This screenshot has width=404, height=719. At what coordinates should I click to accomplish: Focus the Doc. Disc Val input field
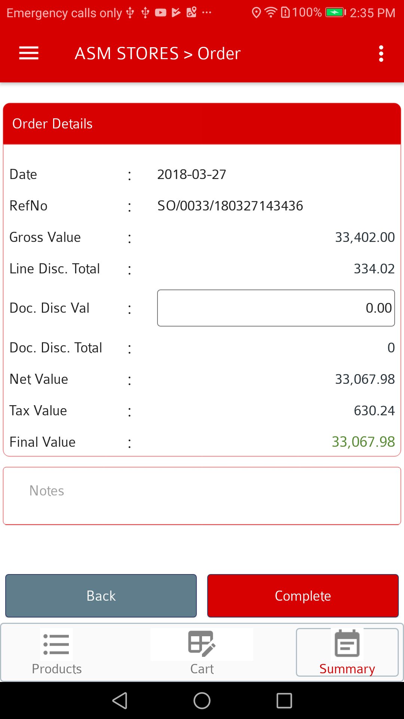(276, 308)
